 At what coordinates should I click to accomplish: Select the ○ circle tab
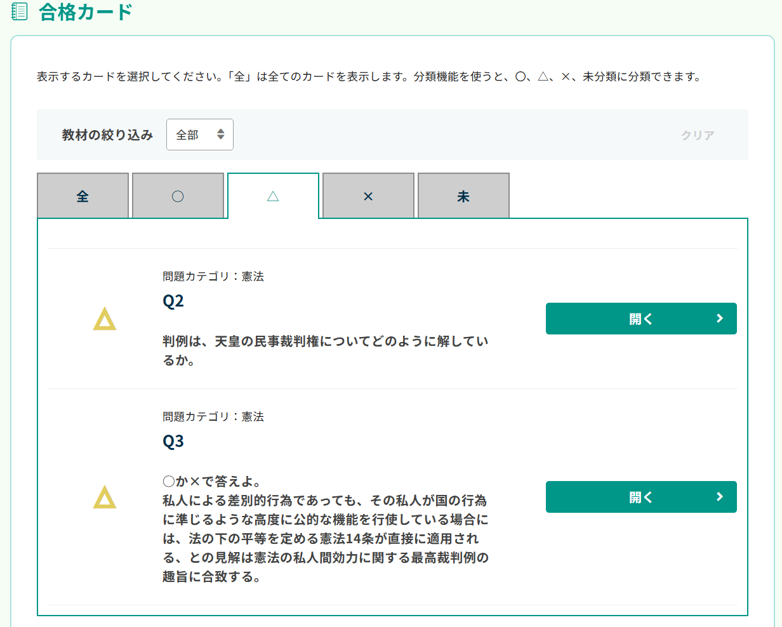pyautogui.click(x=178, y=196)
